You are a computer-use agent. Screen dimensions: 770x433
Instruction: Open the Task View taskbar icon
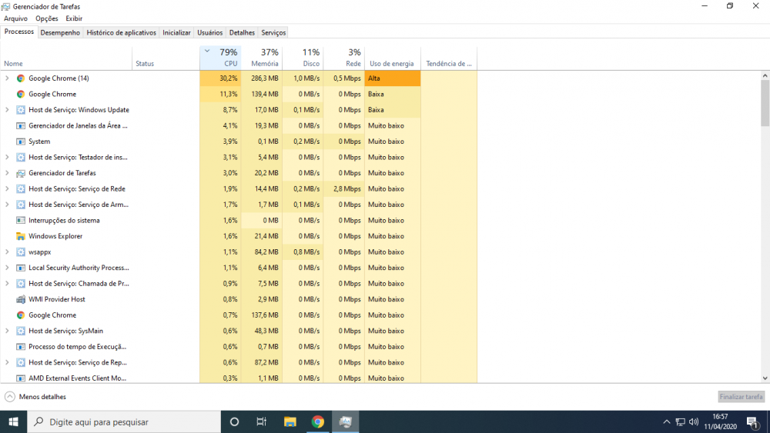coord(261,421)
